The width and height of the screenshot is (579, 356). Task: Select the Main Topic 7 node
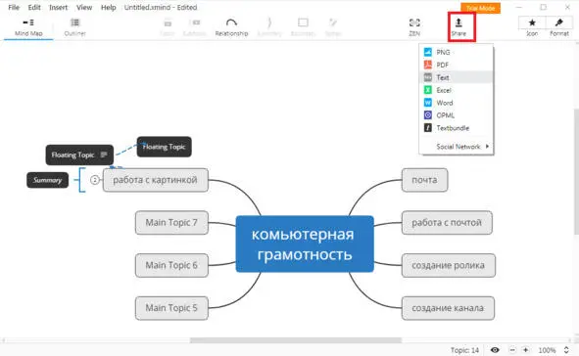click(x=171, y=223)
